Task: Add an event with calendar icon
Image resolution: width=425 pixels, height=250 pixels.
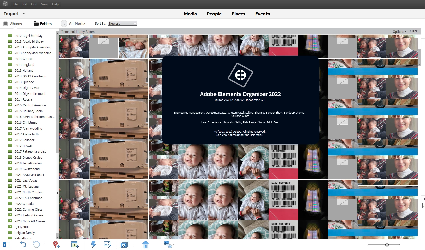Action: [75, 244]
